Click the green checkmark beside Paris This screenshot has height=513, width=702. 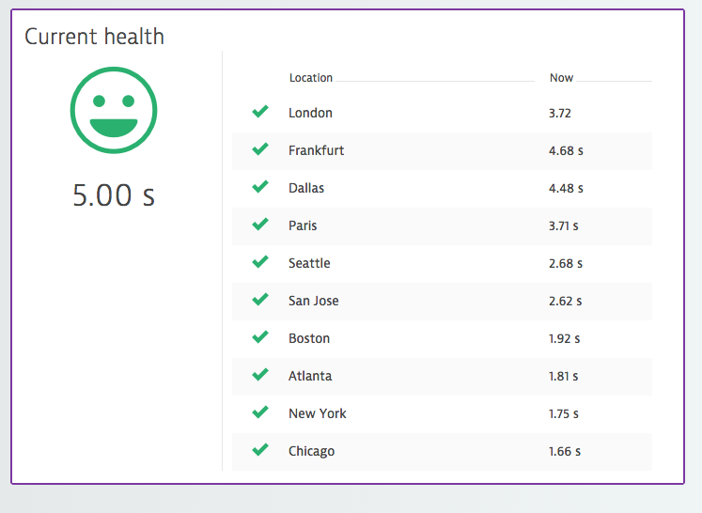click(260, 224)
